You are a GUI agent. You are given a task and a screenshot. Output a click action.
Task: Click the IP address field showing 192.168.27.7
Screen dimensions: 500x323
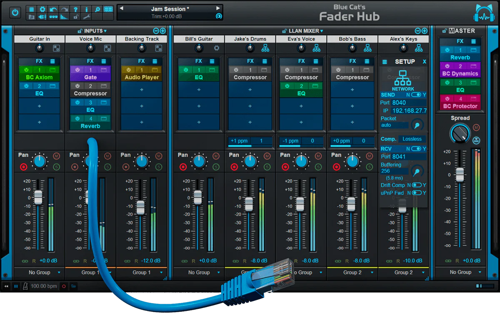[409, 110]
